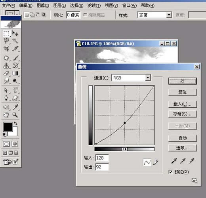Image resolution: width=206 pixels, height=198 pixels.
Task: Open the 滤镜 filter menu
Action: coord(94,6)
